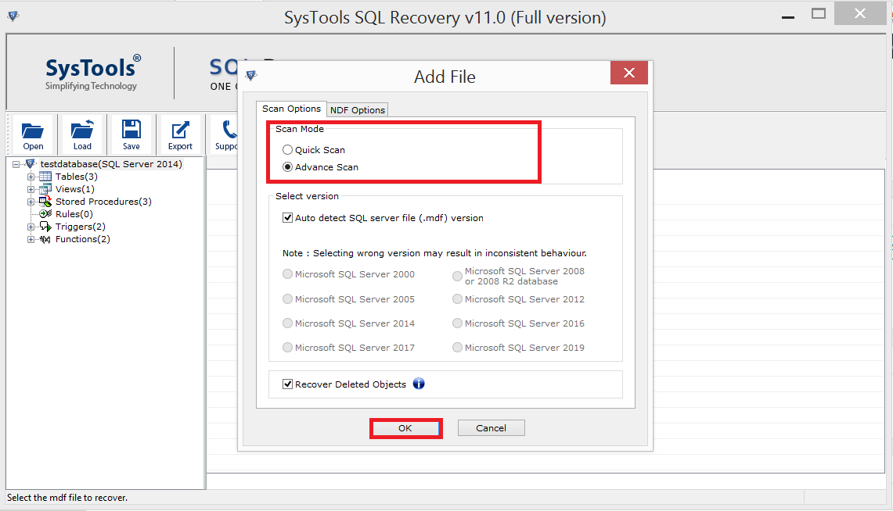Choose Microsoft SQL Server 2017 option
Viewport: 893px width, 511px height.
(x=287, y=347)
